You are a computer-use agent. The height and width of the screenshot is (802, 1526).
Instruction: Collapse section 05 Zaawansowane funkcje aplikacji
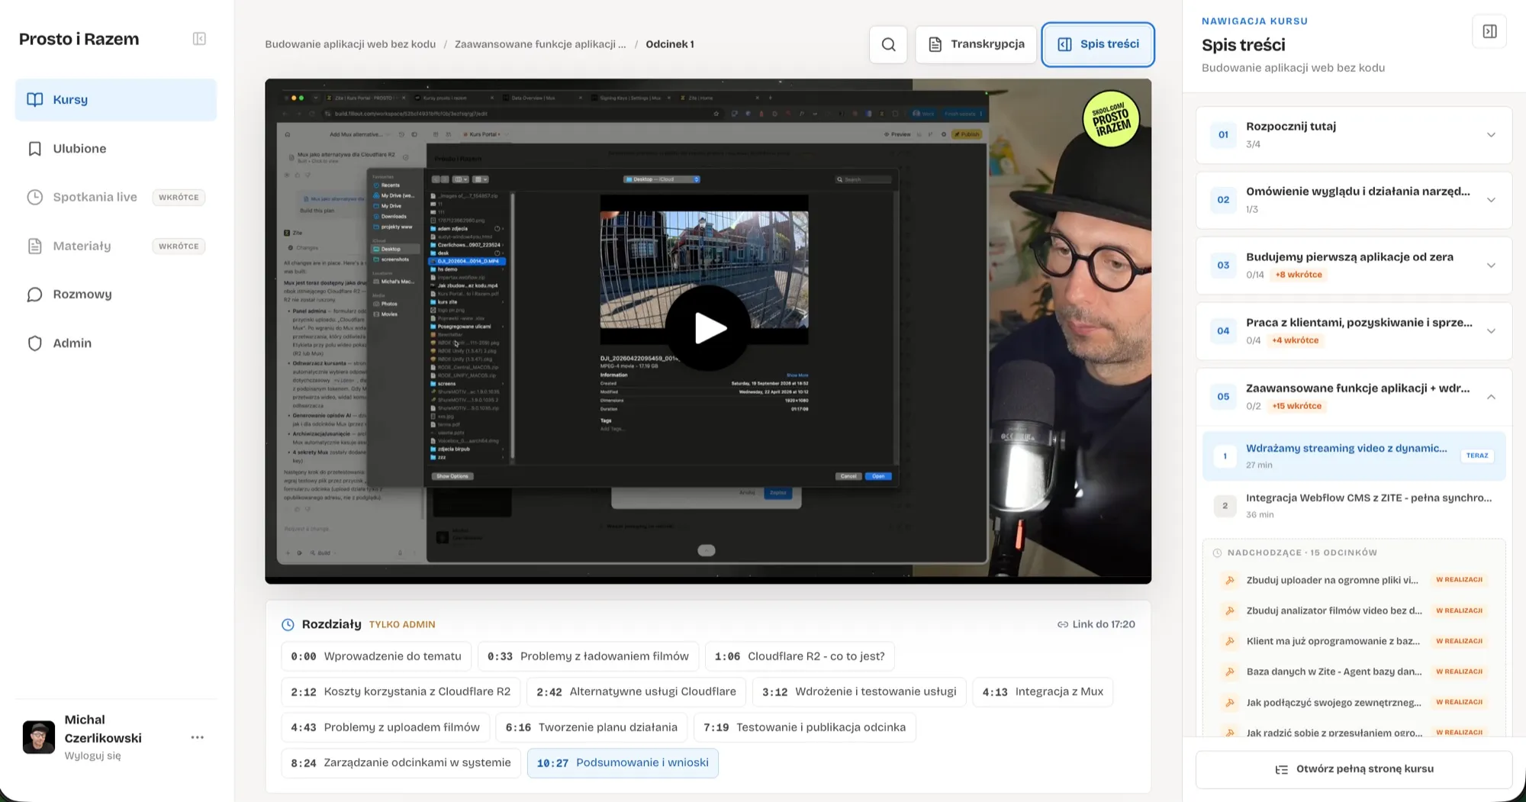(1354, 397)
